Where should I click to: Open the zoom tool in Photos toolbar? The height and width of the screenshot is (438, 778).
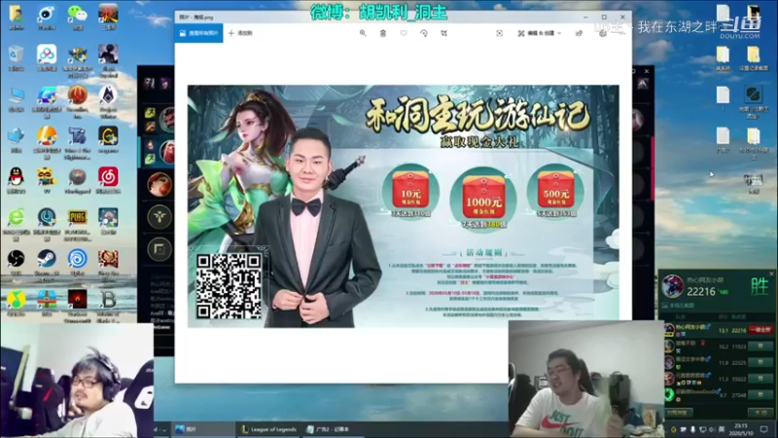pos(363,33)
